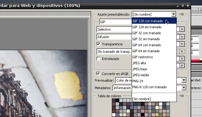Open the GIF file format dropdown
202x117 pixels.
(x=116, y=22)
